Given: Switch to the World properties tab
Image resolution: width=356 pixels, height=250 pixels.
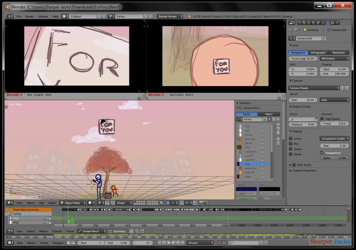Looking at the screenshot, I should pyautogui.click(x=314, y=22).
